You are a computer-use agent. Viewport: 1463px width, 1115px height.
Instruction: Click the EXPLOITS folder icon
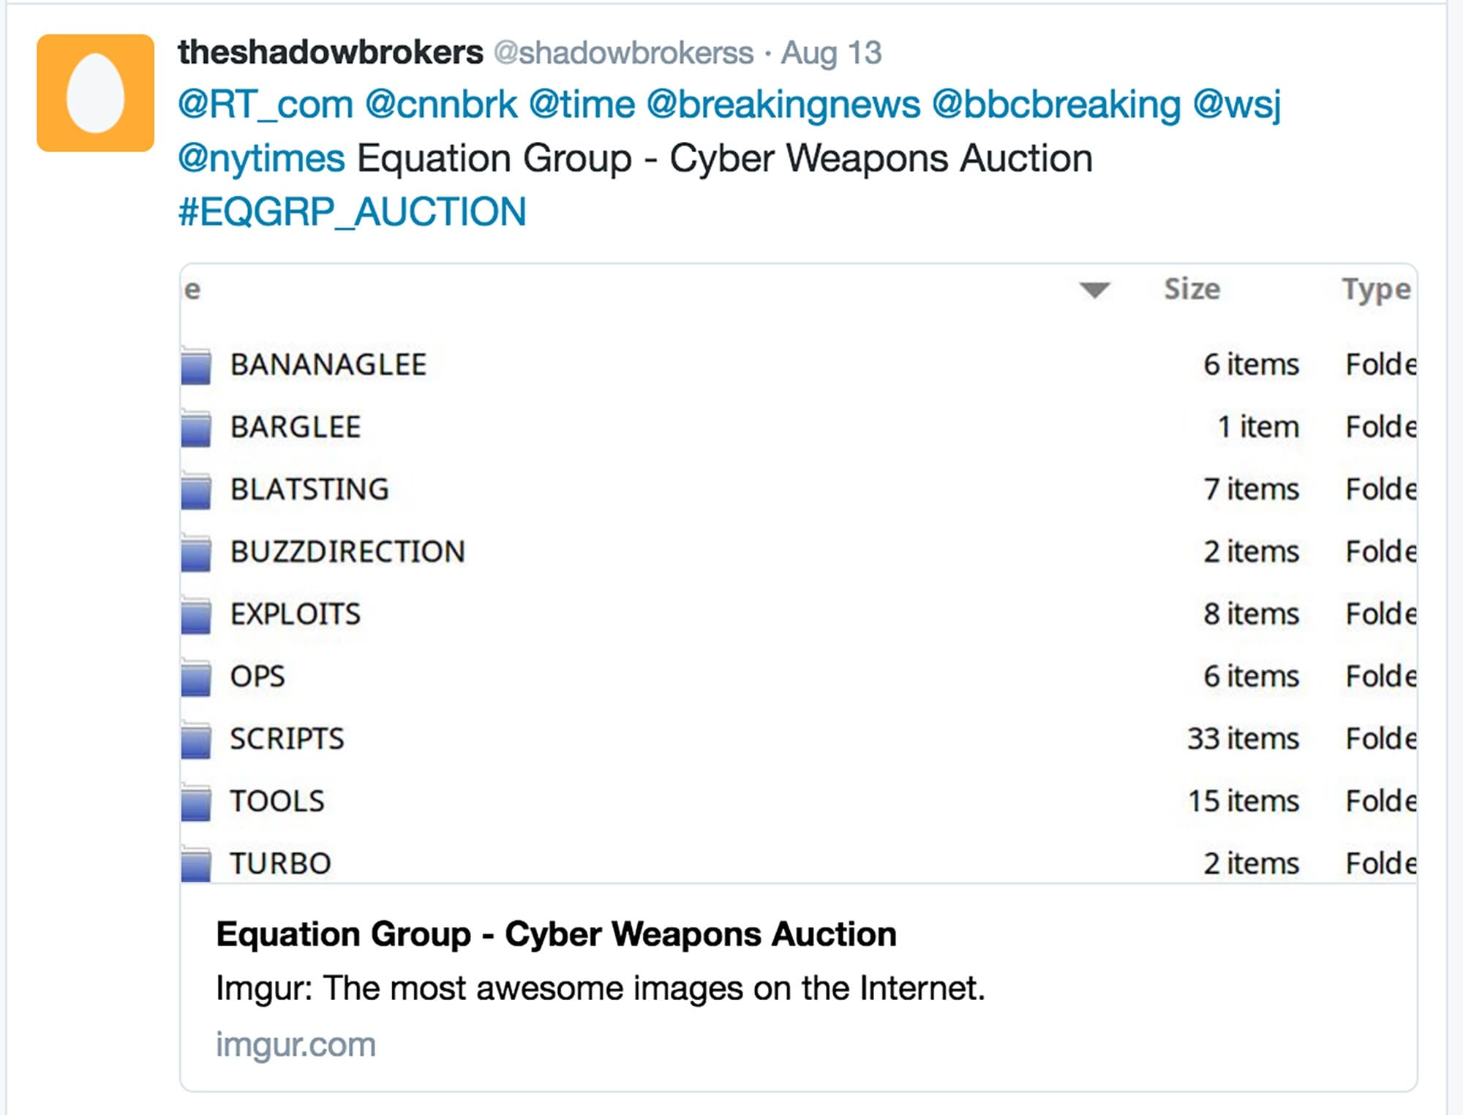(196, 615)
